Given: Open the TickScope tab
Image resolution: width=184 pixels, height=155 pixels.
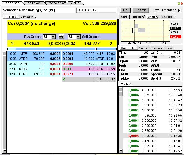Looking at the screenshot, I should (165, 17).
